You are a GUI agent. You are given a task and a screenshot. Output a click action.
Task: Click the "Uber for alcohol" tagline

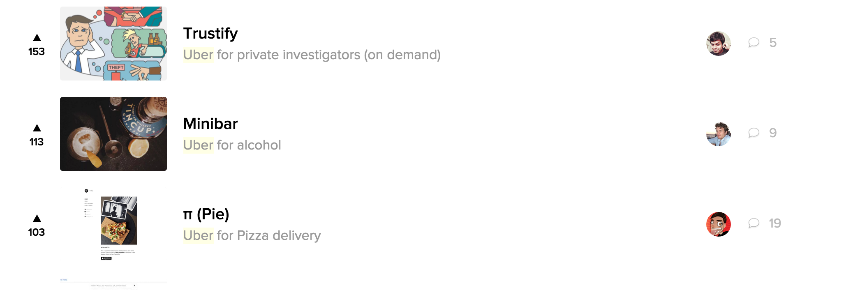[x=232, y=145]
